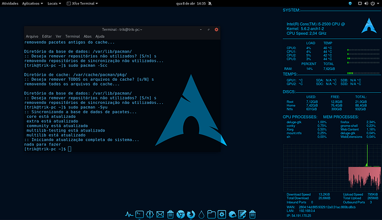
Task: Click the terminal title bar text Terminal - trik@trik-pc:~
Action: click(x=122, y=29)
